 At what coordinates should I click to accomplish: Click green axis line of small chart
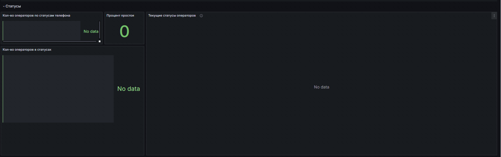coord(3,30)
